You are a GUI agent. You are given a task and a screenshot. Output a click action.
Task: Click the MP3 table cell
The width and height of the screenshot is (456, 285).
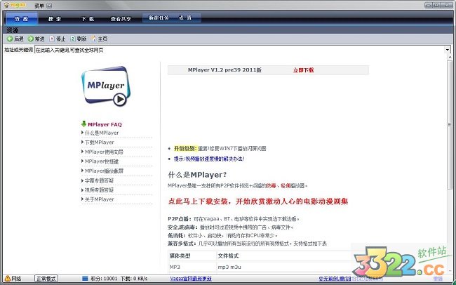(x=175, y=267)
